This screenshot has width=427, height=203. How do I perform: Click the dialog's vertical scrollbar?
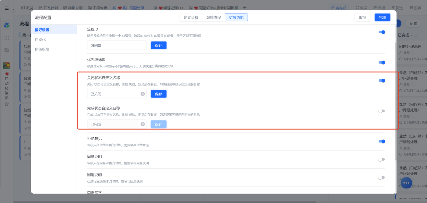click(x=395, y=101)
